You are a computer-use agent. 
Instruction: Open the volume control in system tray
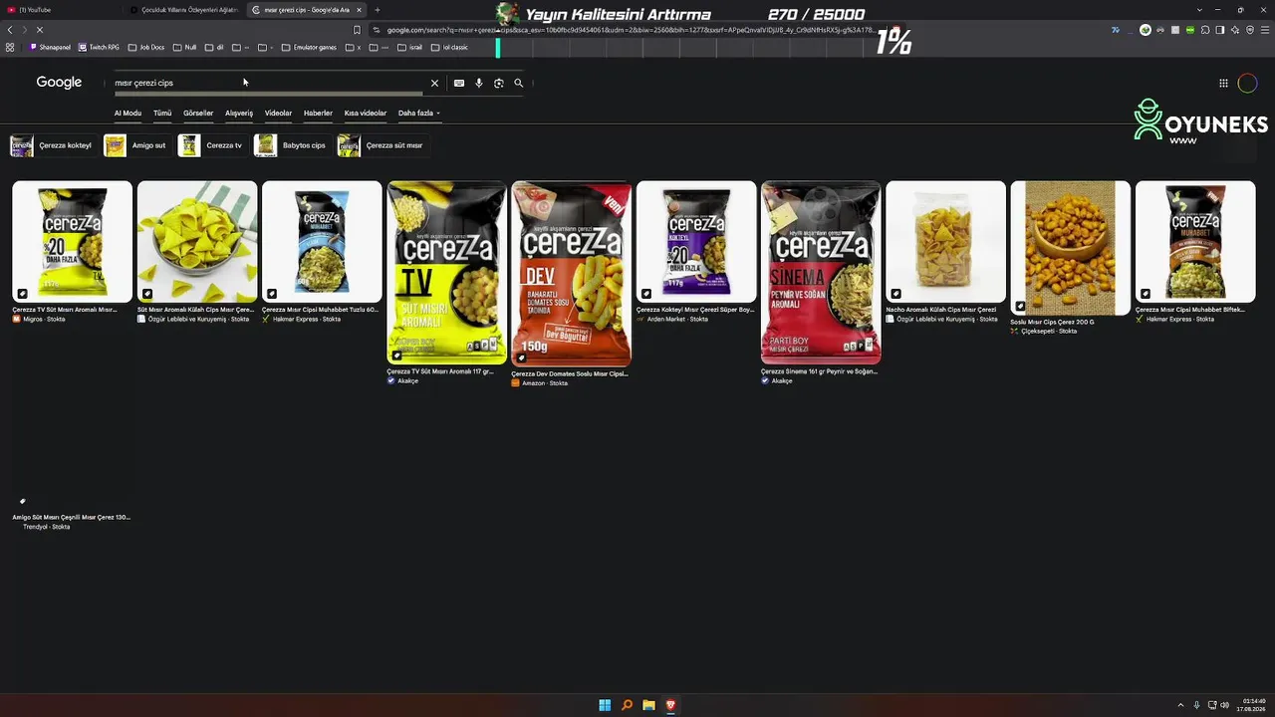pos(1225,705)
